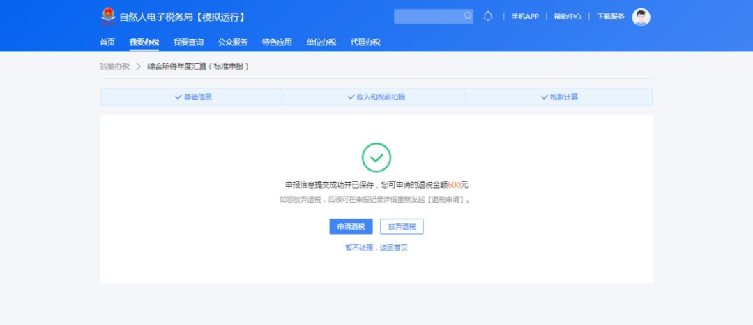The width and height of the screenshot is (753, 325).
Task: Click the national tax emblem logo
Action: coord(109,17)
